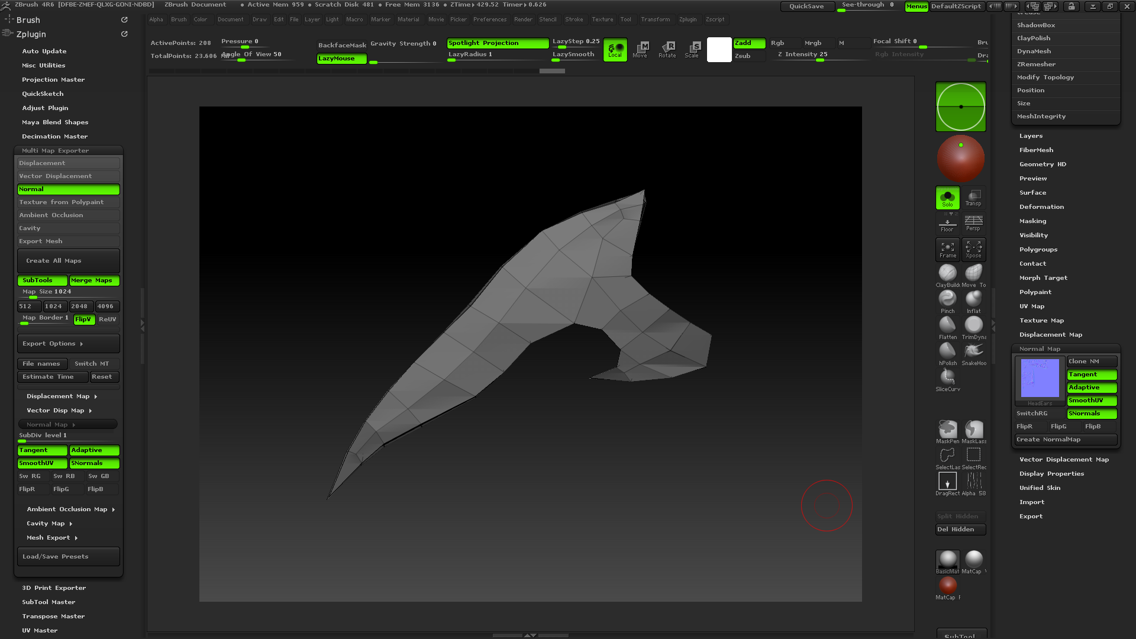
Task: Pick the BasicMaterial sphere
Action: coord(947,561)
